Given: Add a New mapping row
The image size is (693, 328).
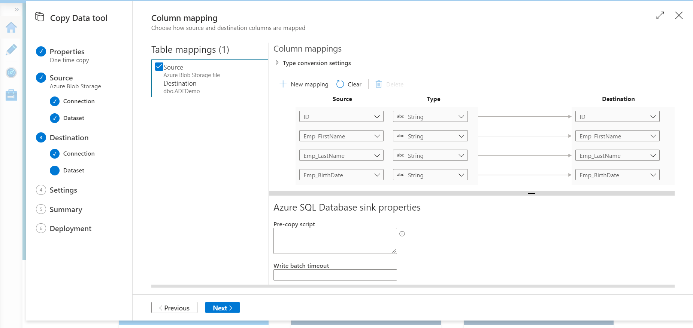Looking at the screenshot, I should pyautogui.click(x=304, y=85).
